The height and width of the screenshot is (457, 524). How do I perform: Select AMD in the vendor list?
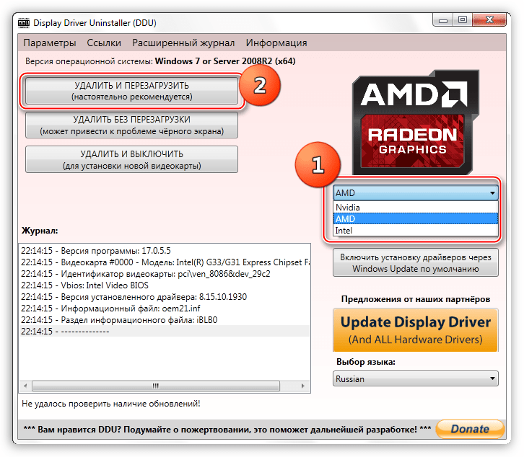tap(416, 219)
